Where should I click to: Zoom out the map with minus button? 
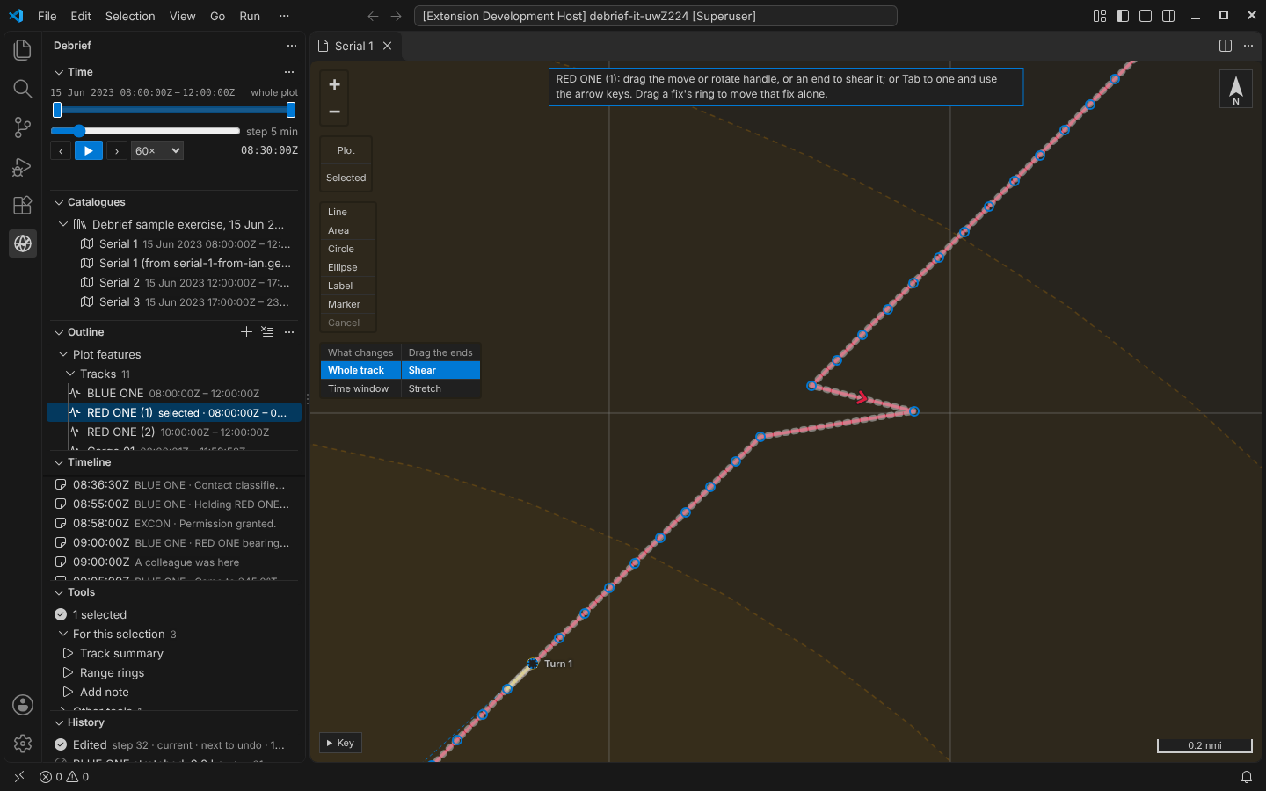tap(334, 112)
